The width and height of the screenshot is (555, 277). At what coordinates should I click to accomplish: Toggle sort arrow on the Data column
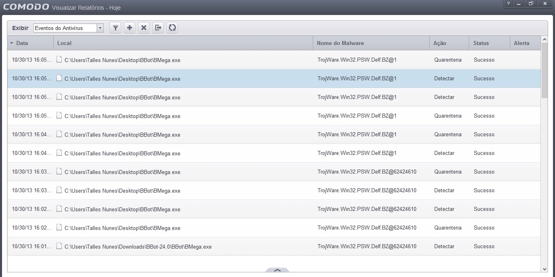tap(12, 43)
